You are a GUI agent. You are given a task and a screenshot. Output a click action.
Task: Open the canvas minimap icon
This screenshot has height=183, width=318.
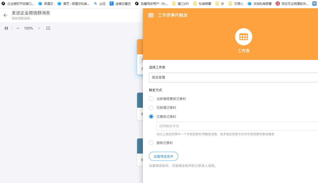tap(6, 28)
